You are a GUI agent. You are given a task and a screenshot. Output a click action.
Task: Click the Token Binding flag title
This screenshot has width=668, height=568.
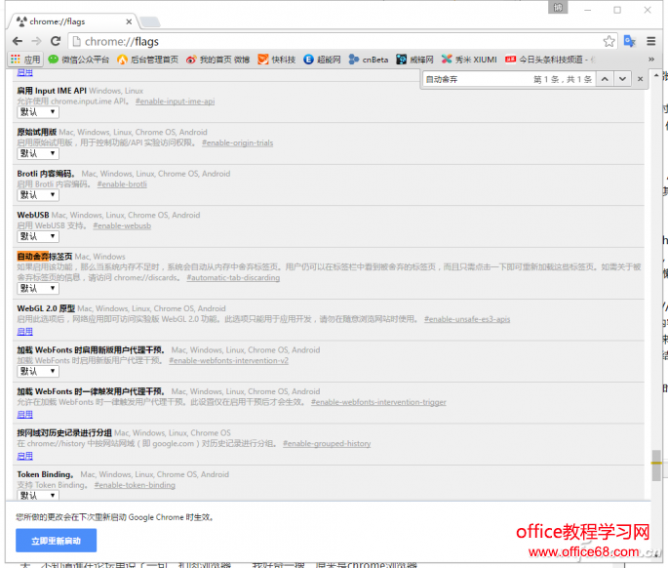pyautogui.click(x=45, y=474)
